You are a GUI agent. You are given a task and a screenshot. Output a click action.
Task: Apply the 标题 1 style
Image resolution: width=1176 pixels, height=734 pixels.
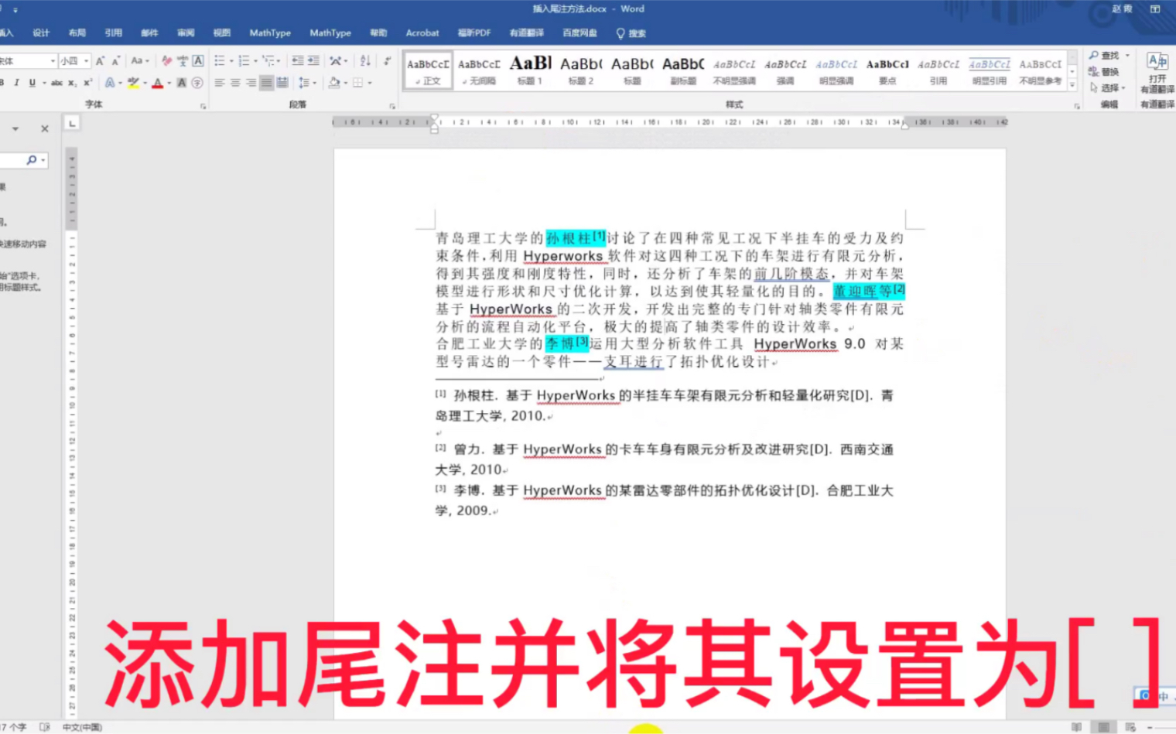click(x=530, y=70)
